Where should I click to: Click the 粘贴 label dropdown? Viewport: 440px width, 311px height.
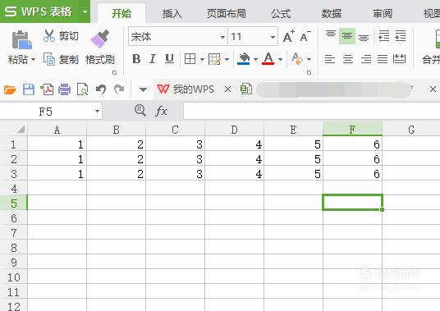click(x=21, y=59)
